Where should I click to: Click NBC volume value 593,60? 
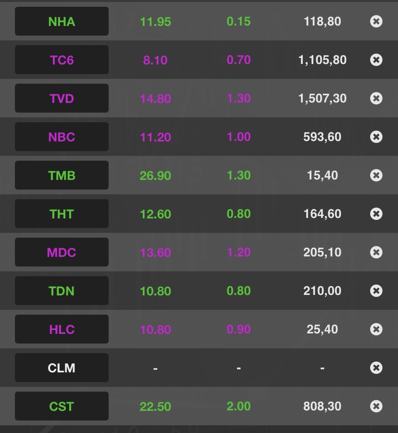click(322, 137)
